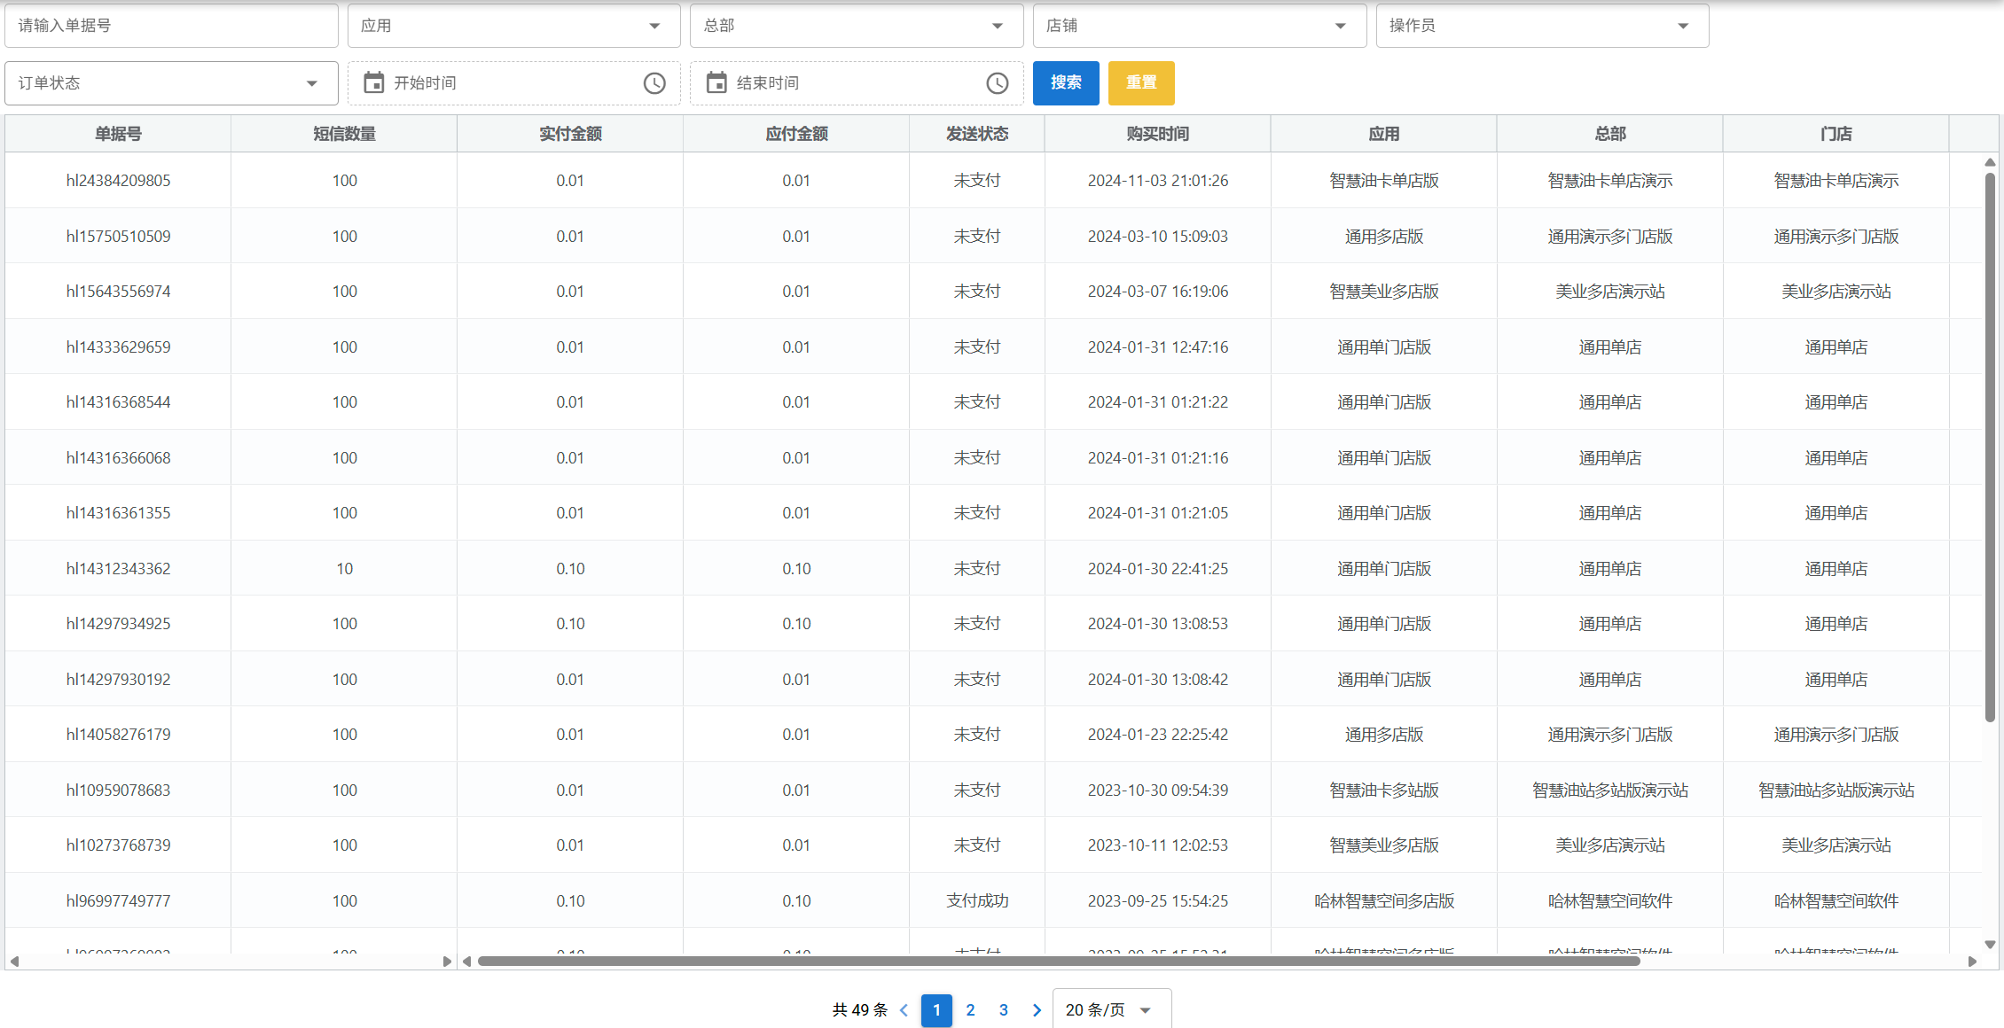Click right arrow of fixed column scrollbar
This screenshot has height=1028, width=2004.
tap(447, 962)
